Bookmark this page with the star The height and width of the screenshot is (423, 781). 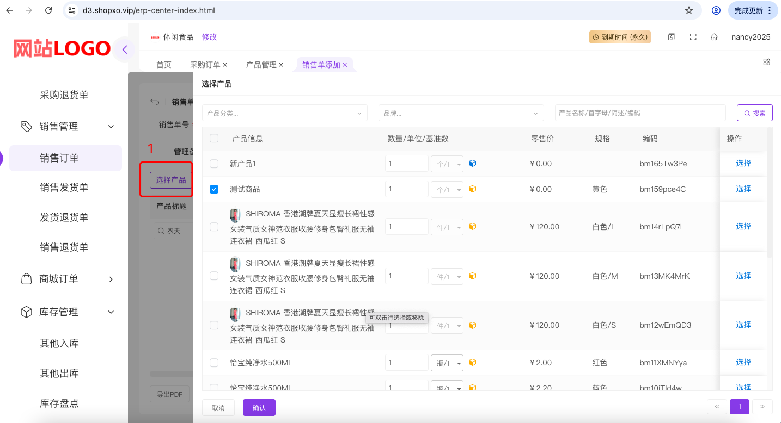689,10
